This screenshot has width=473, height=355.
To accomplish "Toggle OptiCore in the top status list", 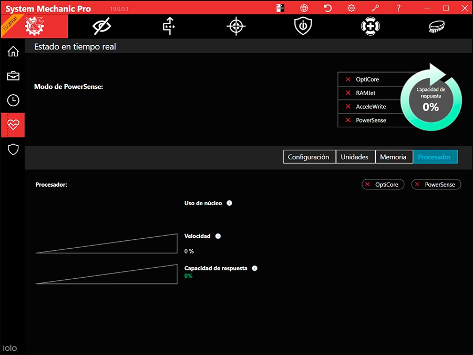I will coord(367,79).
